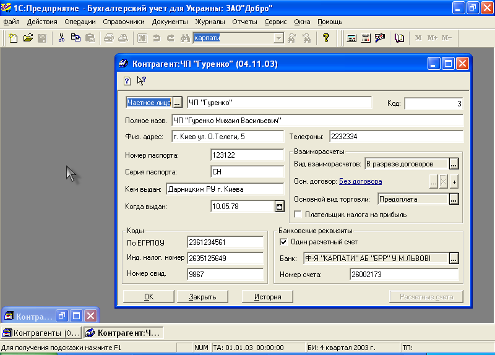Click the Закрыть button
The image size is (495, 355).
point(202,297)
